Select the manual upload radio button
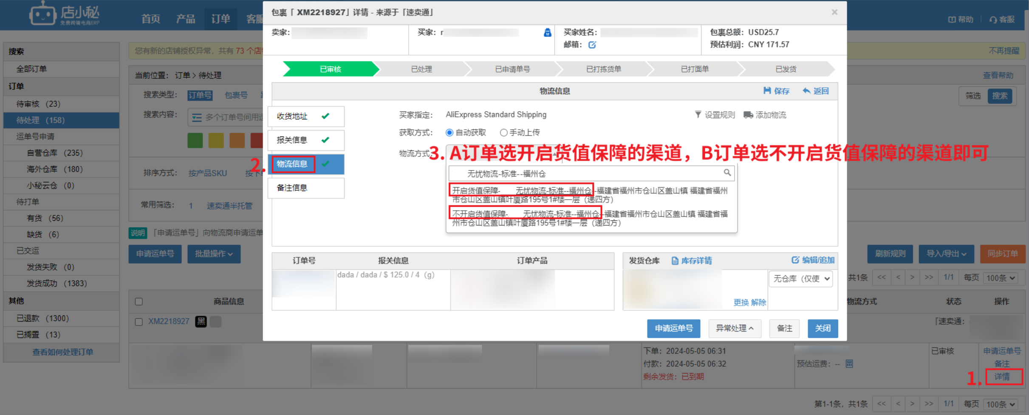Viewport: 1029px width, 415px height. point(503,133)
